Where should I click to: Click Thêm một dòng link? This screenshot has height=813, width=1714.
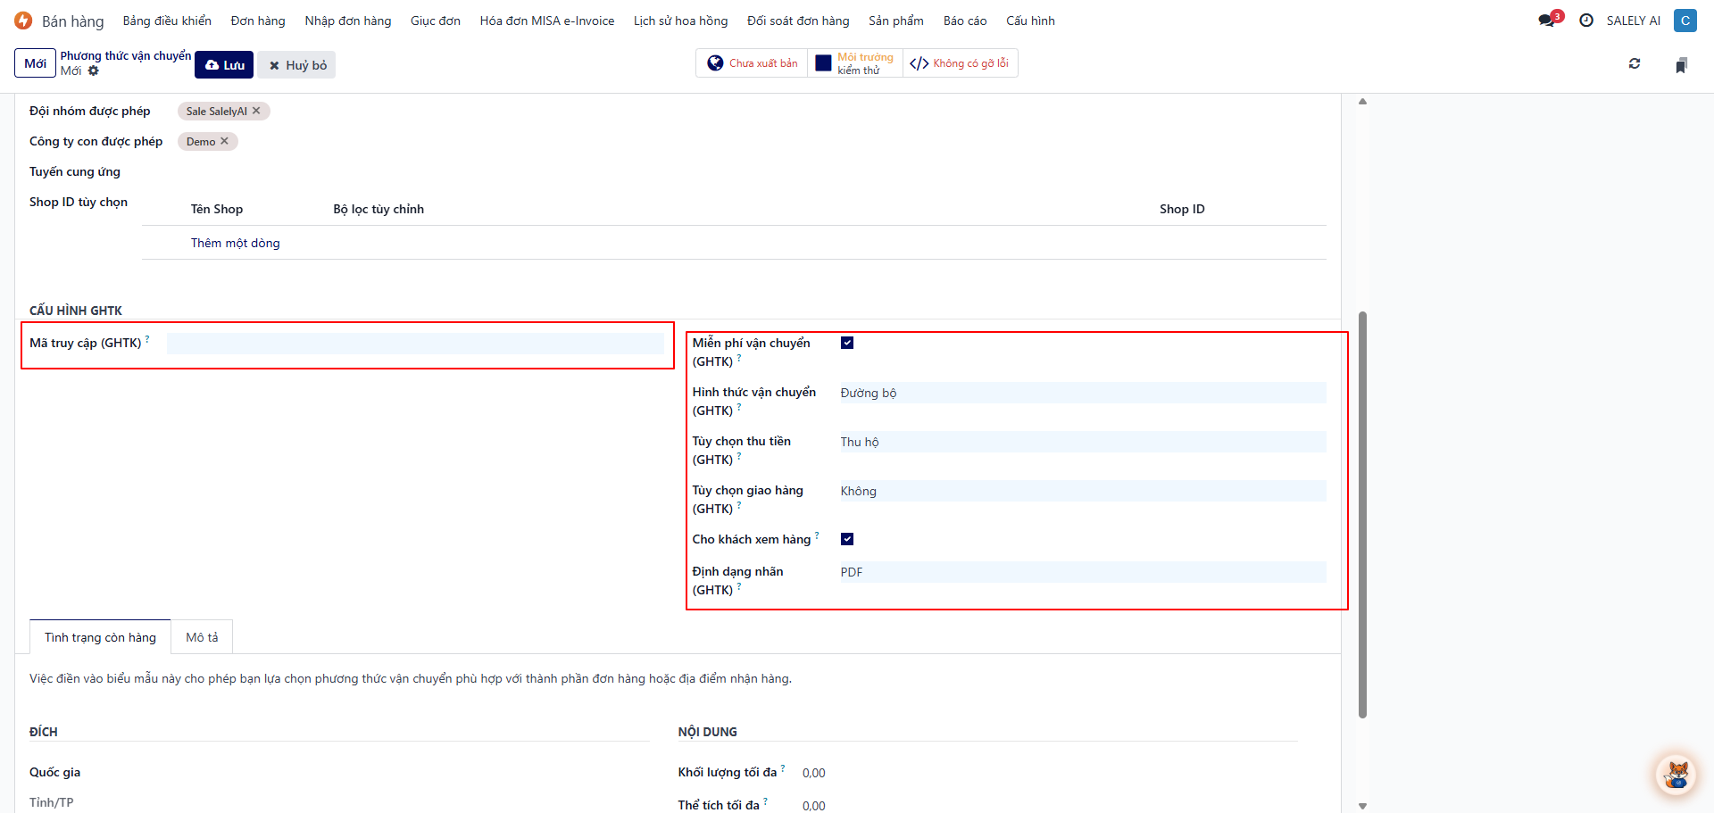click(x=235, y=243)
